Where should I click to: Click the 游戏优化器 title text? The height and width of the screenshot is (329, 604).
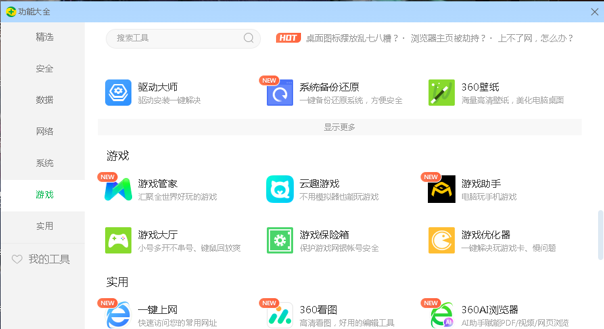486,234
